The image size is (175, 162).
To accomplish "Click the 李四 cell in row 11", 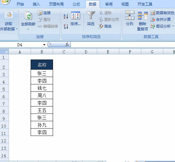I will click(x=42, y=132).
